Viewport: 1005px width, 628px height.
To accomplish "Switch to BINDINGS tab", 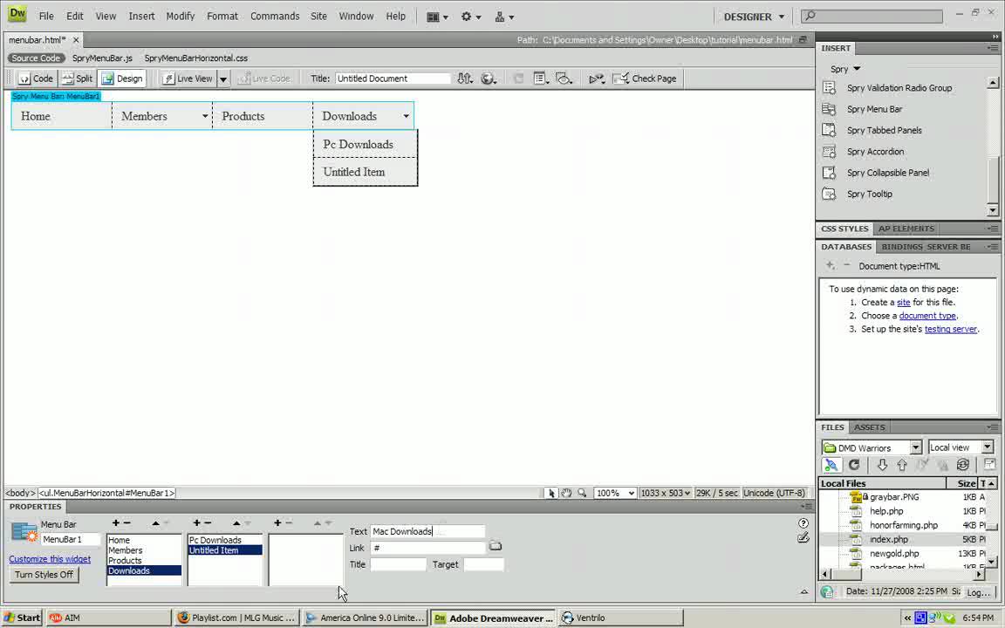I will 901,247.
